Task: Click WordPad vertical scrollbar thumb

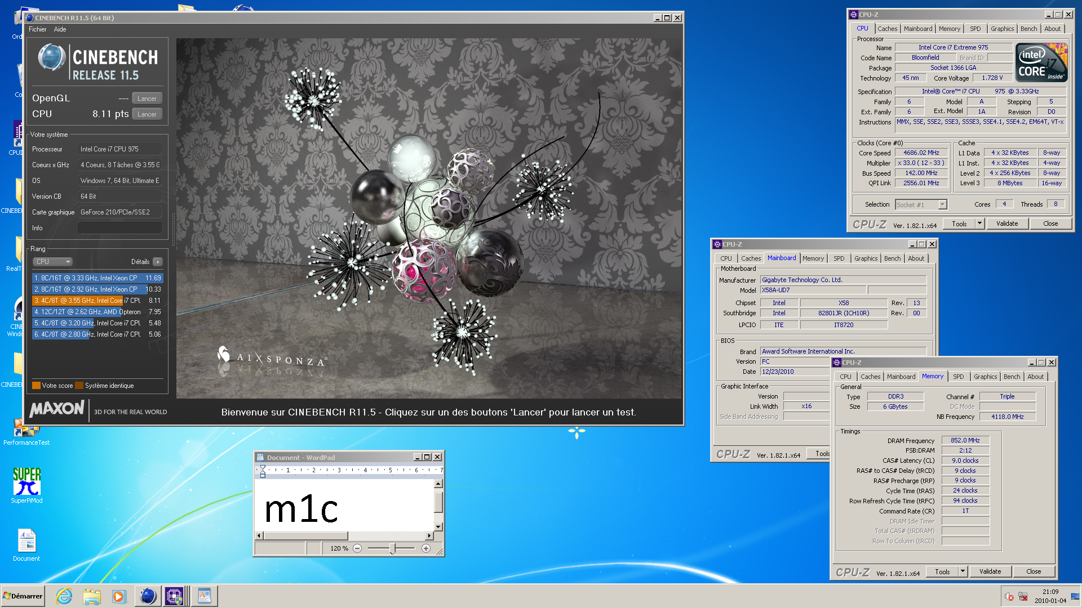Action: [438, 502]
